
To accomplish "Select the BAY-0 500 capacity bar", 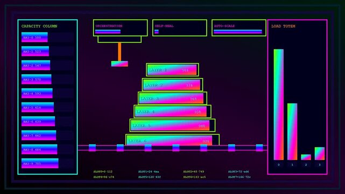I will click(34, 37).
